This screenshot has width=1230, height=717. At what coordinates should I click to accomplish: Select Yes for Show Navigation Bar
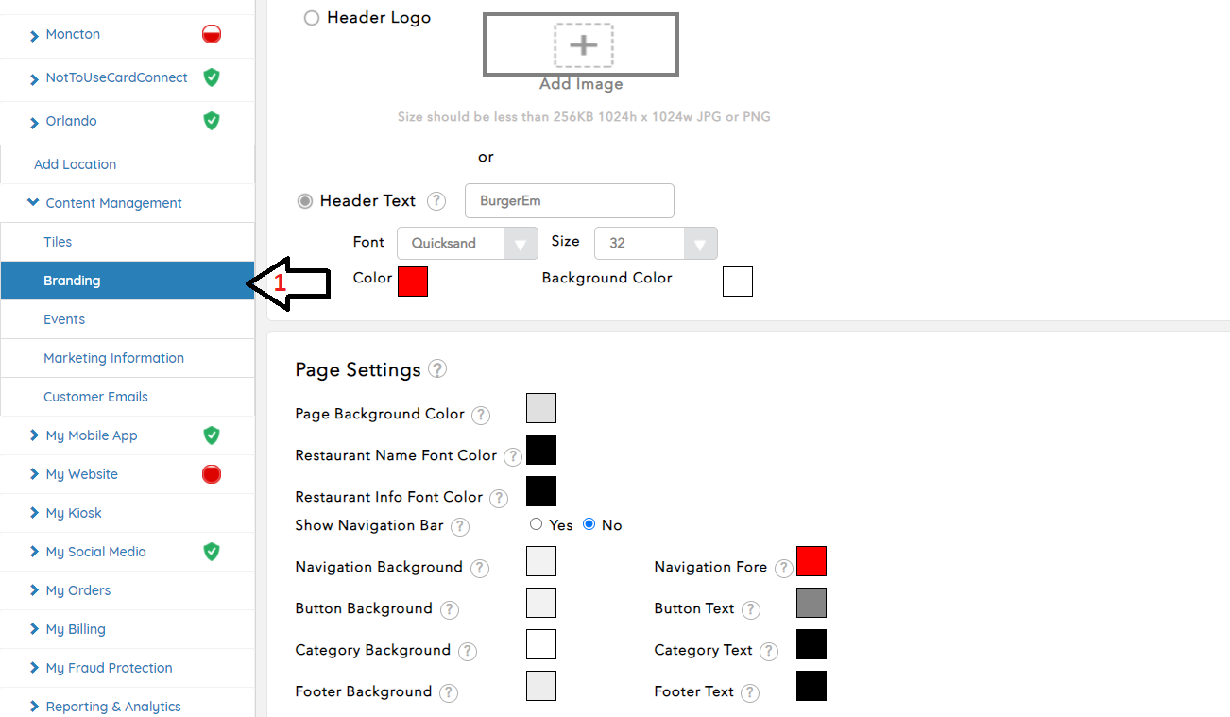(x=537, y=524)
